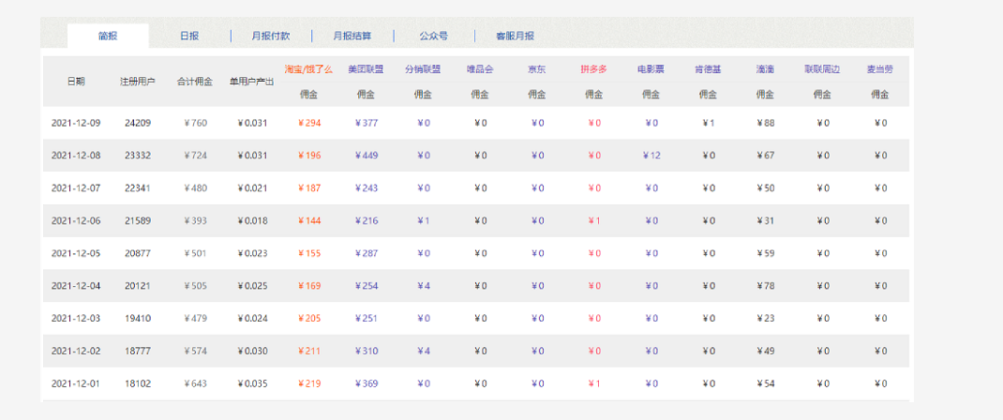Open the 美团联盟 header link
The width and height of the screenshot is (1003, 420).
click(x=366, y=69)
